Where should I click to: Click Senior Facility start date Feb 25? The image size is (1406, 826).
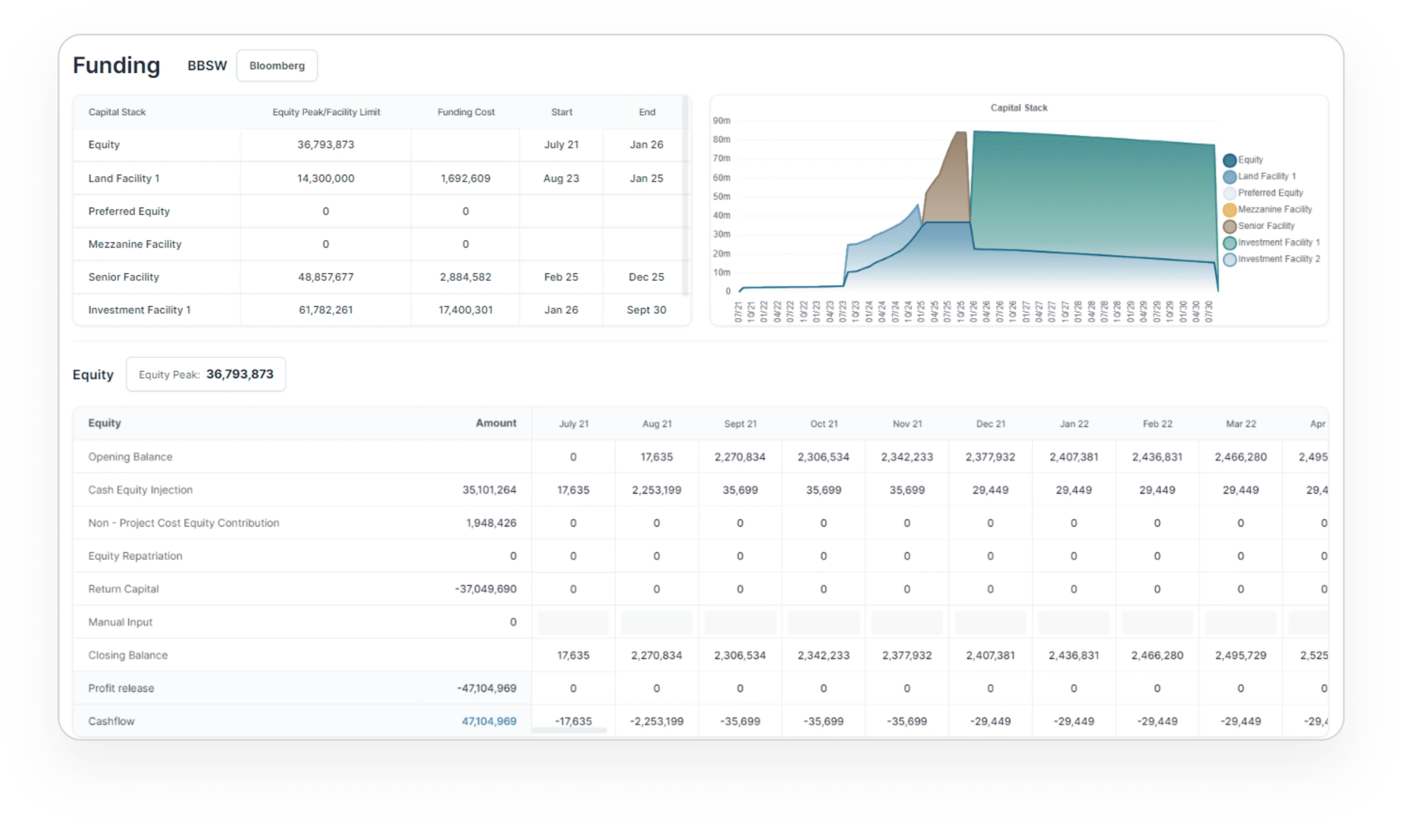click(x=561, y=277)
